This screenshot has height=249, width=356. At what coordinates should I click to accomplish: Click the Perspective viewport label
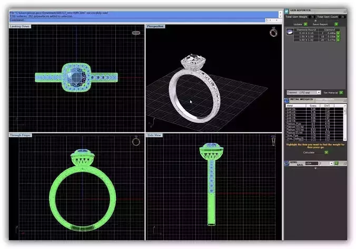pos(155,26)
